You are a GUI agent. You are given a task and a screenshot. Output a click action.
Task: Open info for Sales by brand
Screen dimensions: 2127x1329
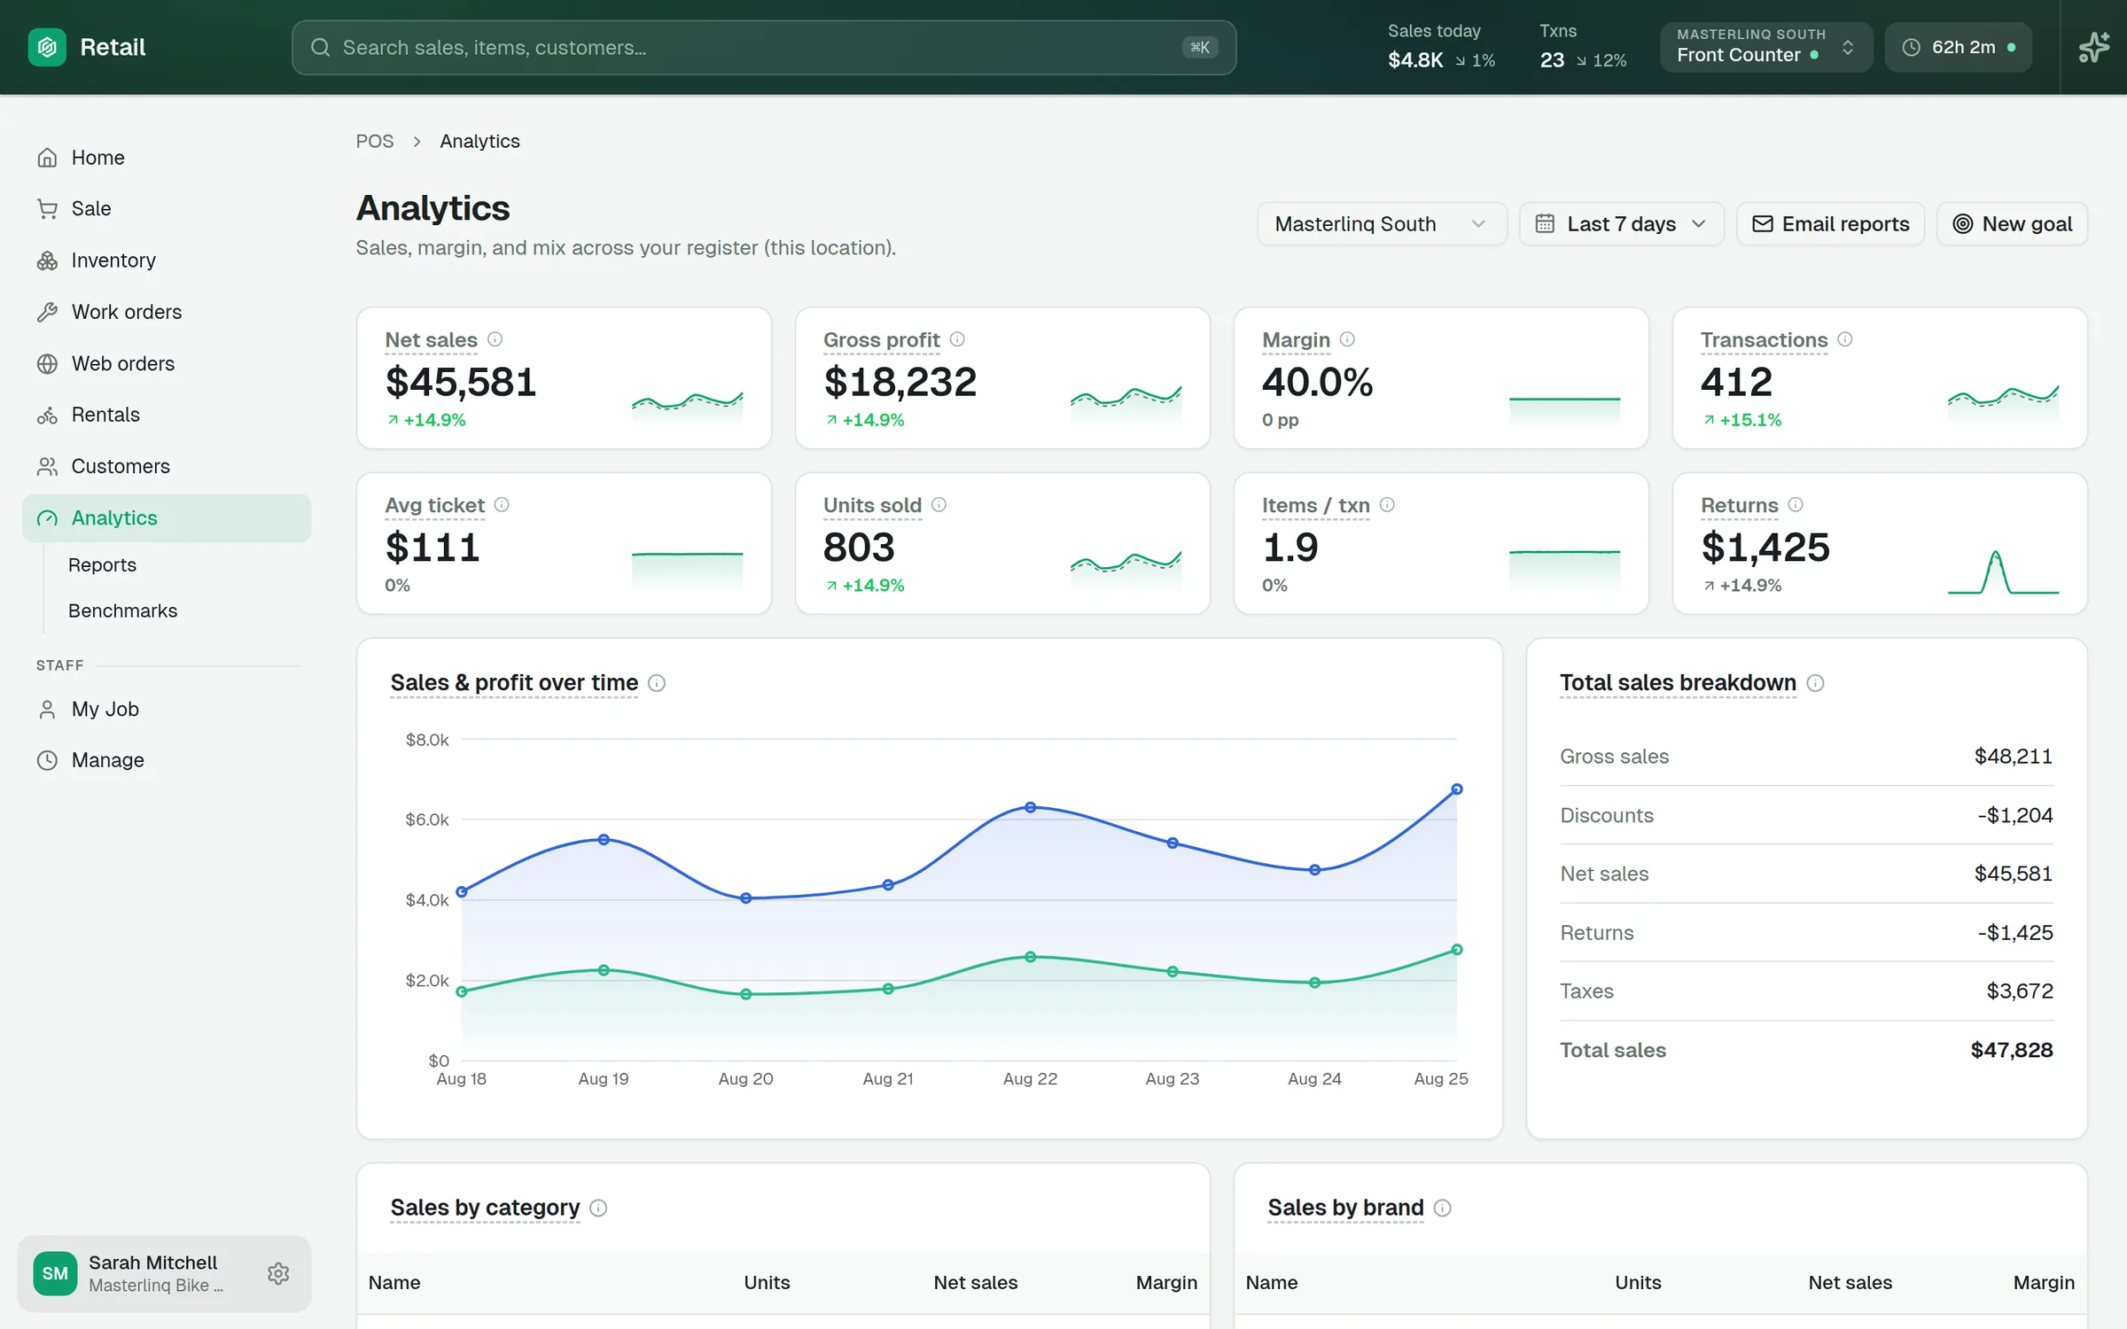click(1443, 1208)
